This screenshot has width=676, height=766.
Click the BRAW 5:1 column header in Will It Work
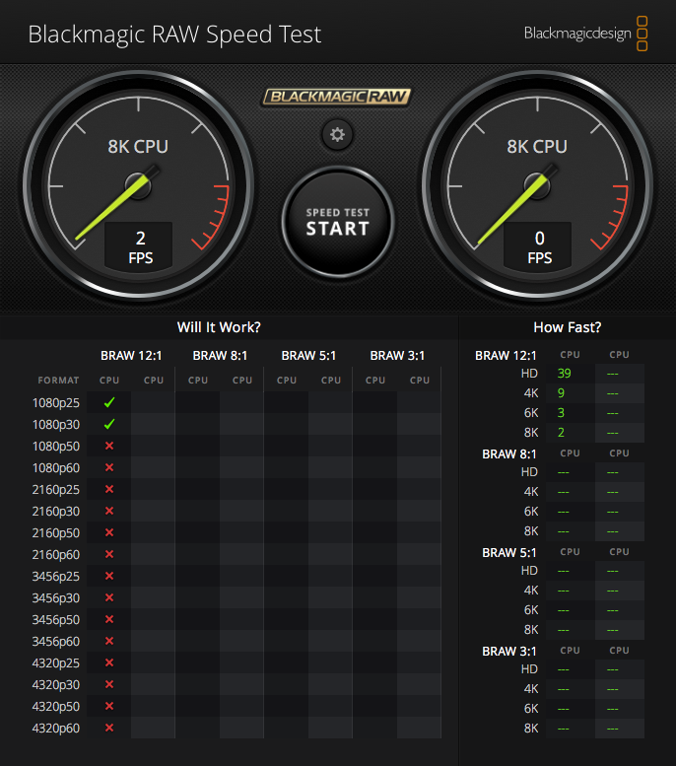pos(308,356)
